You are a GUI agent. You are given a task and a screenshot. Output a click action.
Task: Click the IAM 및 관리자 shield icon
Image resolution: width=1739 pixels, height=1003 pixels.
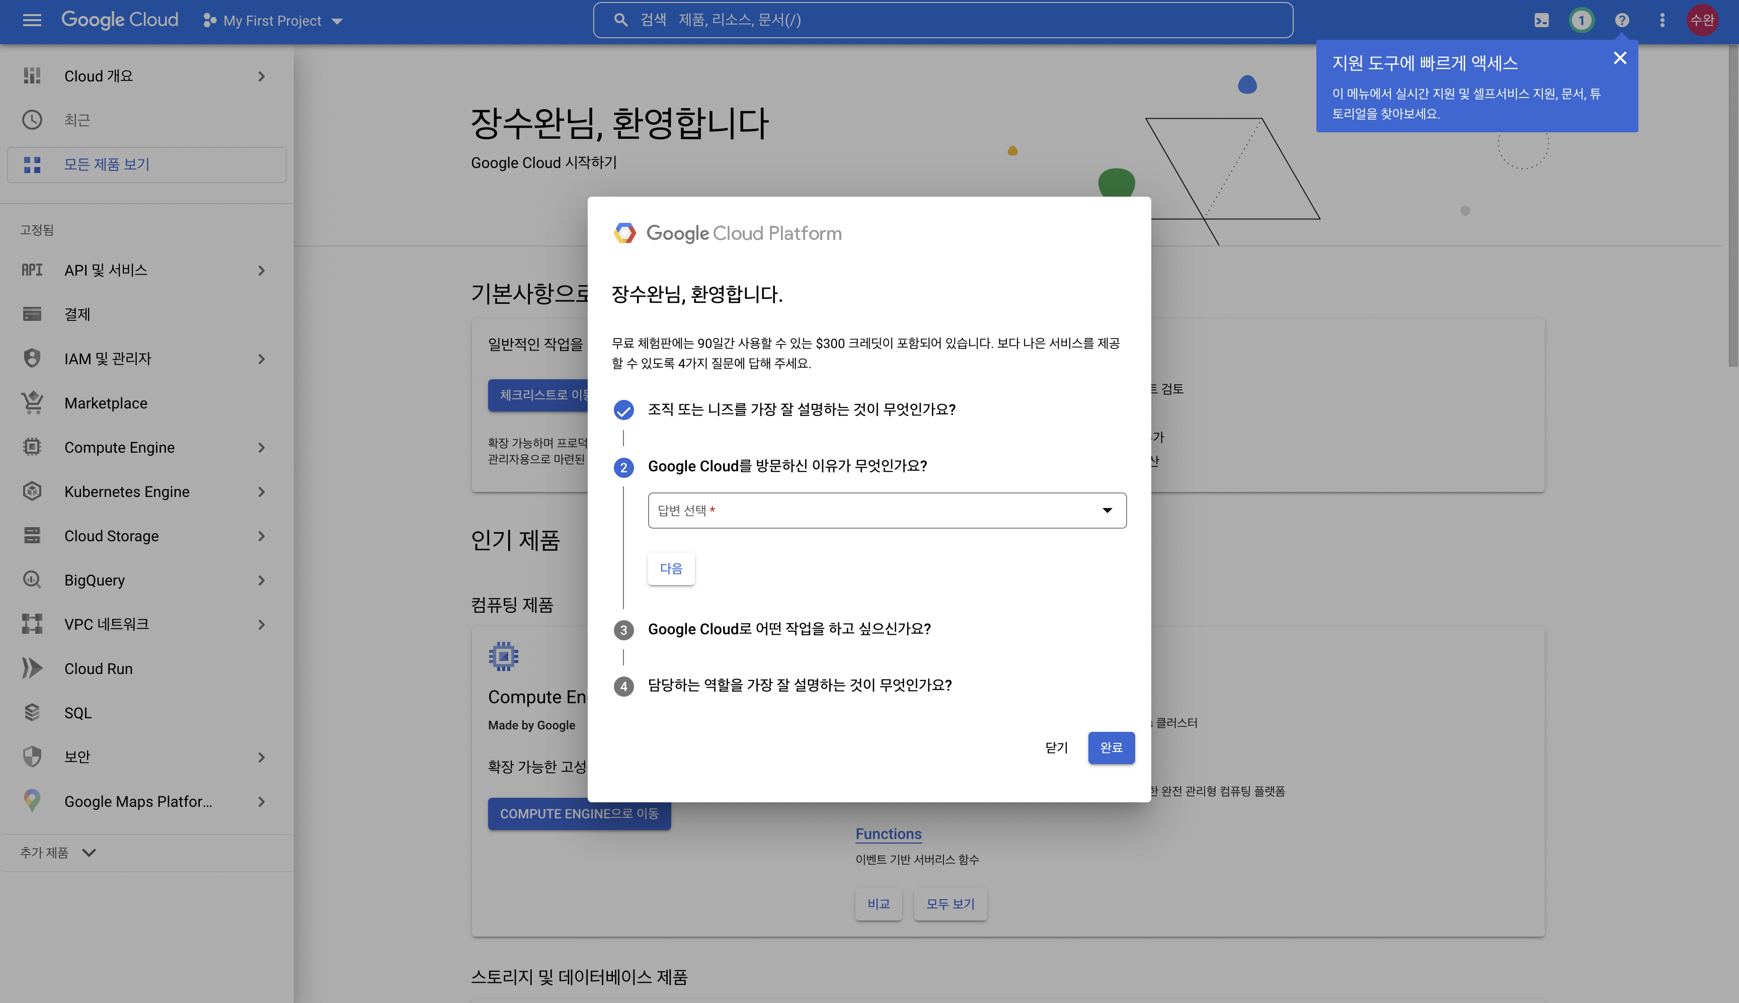32,358
